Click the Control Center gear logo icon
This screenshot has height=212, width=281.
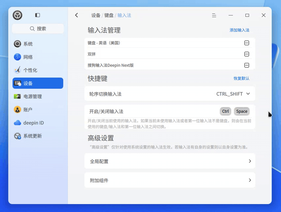pos(17,15)
